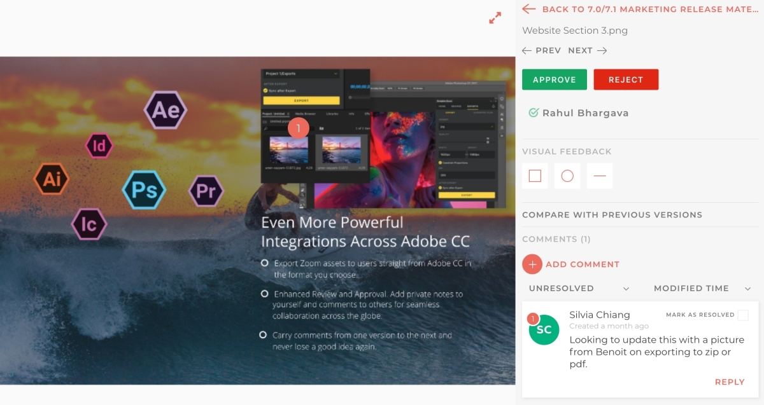Go to the PREV file
Image resolution: width=764 pixels, height=405 pixels.
pyautogui.click(x=541, y=50)
